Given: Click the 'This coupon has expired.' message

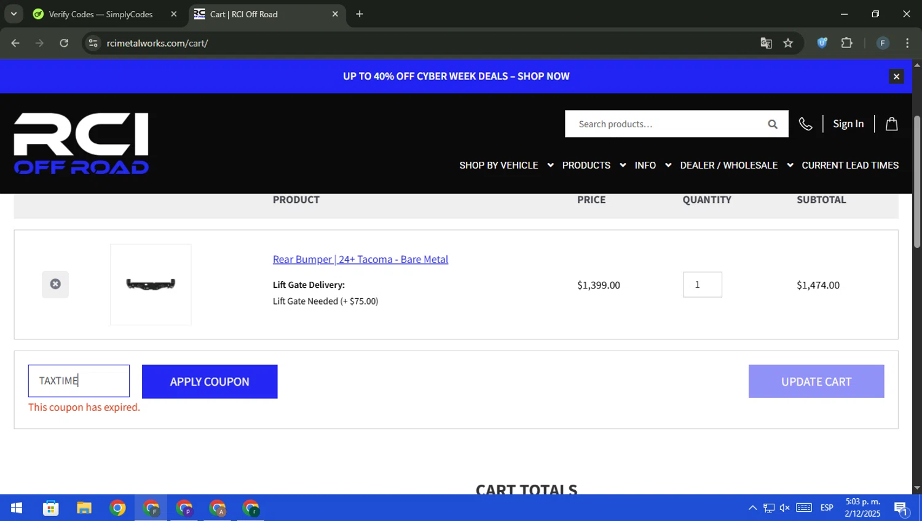Looking at the screenshot, I should pos(84,407).
